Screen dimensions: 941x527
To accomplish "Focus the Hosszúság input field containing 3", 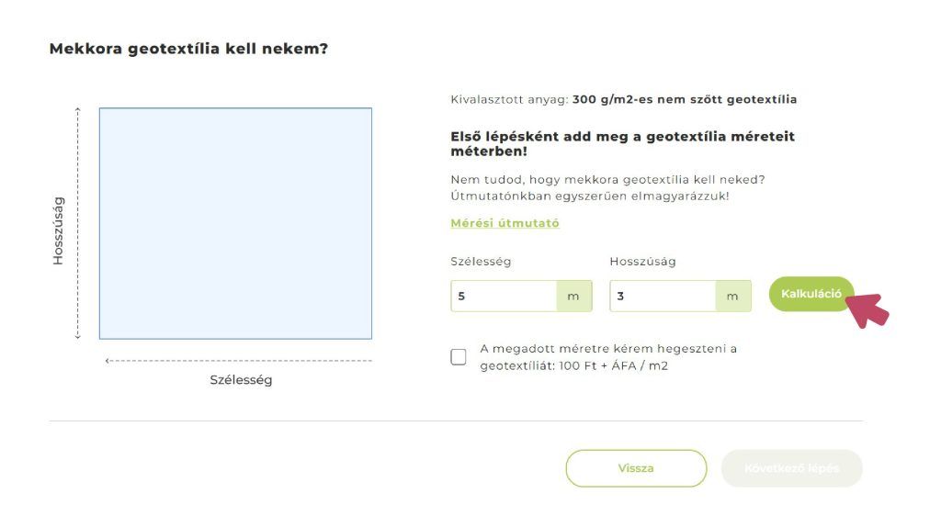I will pyautogui.click(x=663, y=297).
